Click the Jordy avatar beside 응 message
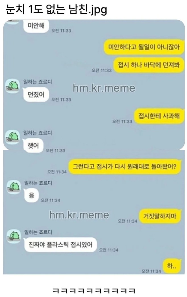This screenshot has width=187, height=297. (x=13, y=187)
